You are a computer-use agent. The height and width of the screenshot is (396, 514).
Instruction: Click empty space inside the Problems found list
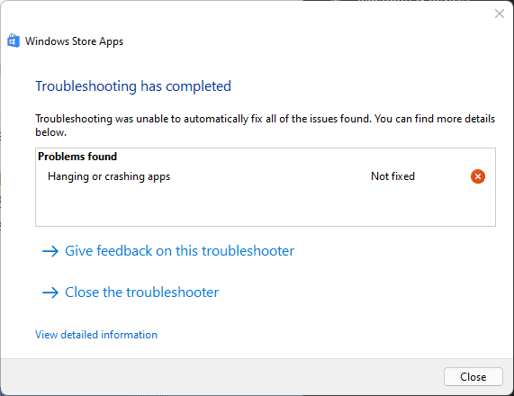click(266, 206)
